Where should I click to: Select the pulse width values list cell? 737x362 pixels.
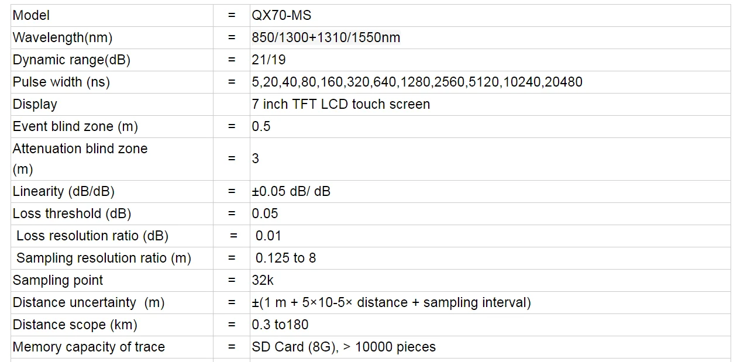[x=490, y=82]
